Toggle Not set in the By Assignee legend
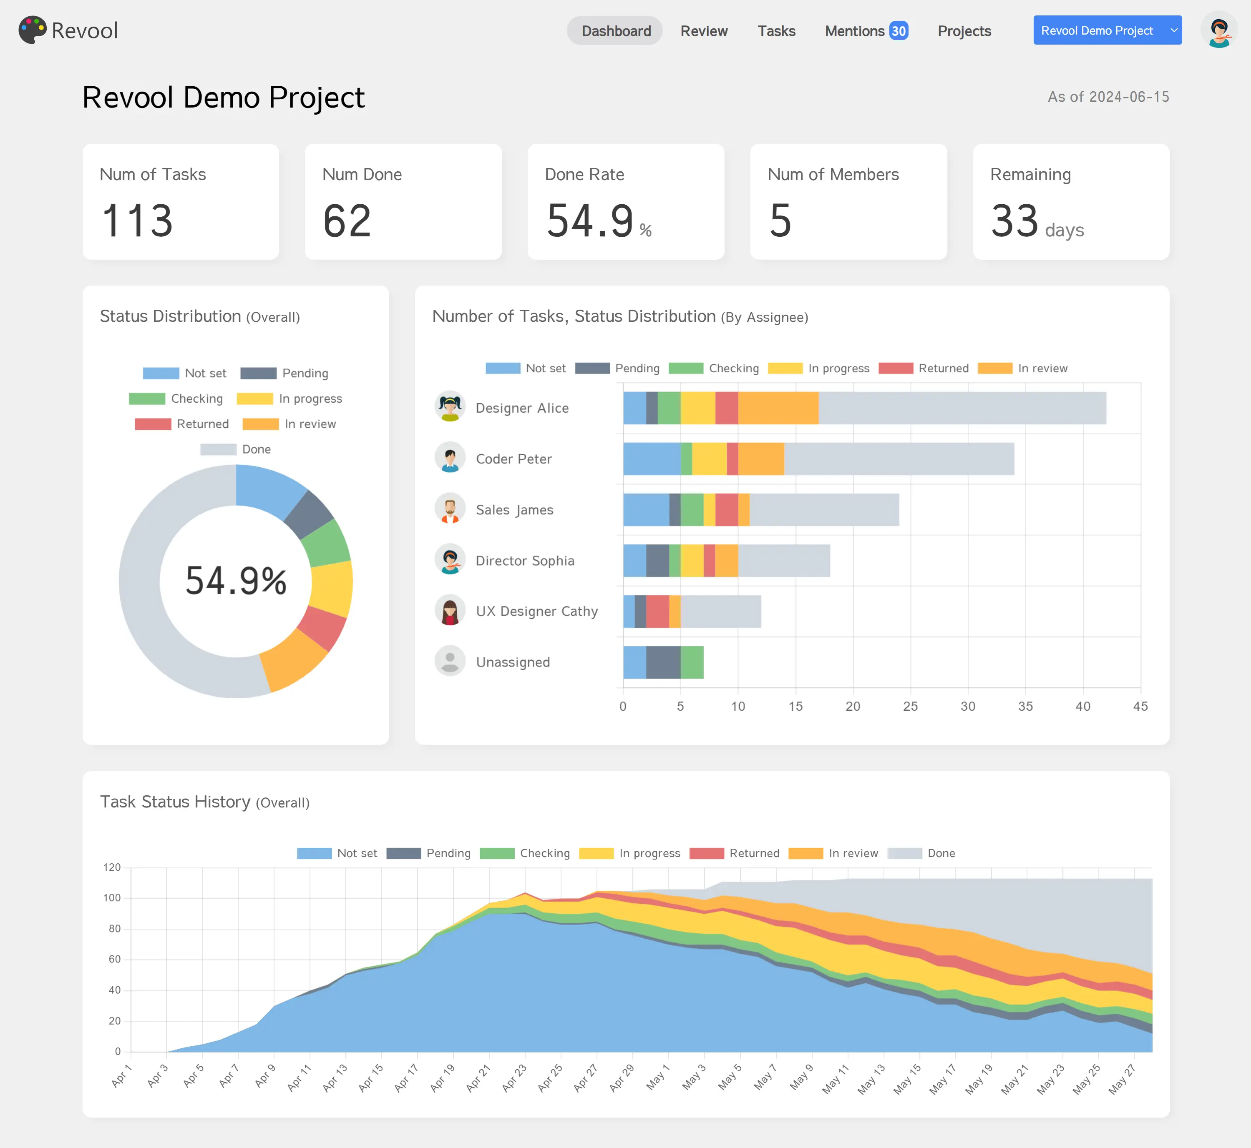 pos(526,368)
